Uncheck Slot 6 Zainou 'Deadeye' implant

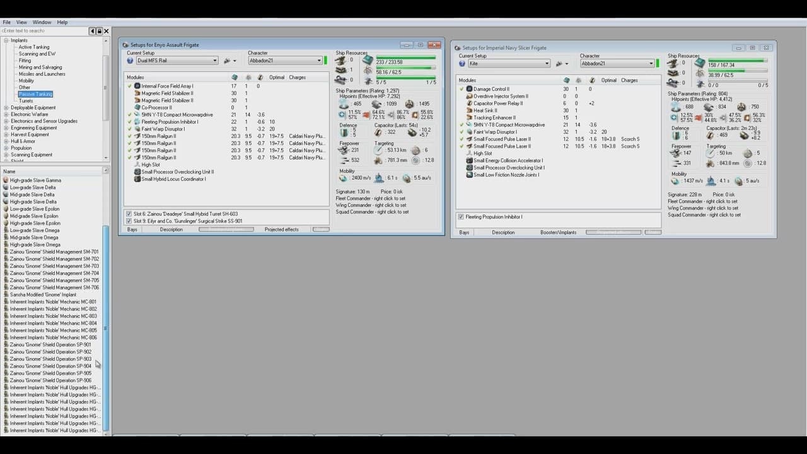point(129,214)
